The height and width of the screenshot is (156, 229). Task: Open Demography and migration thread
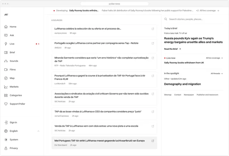point(182,84)
